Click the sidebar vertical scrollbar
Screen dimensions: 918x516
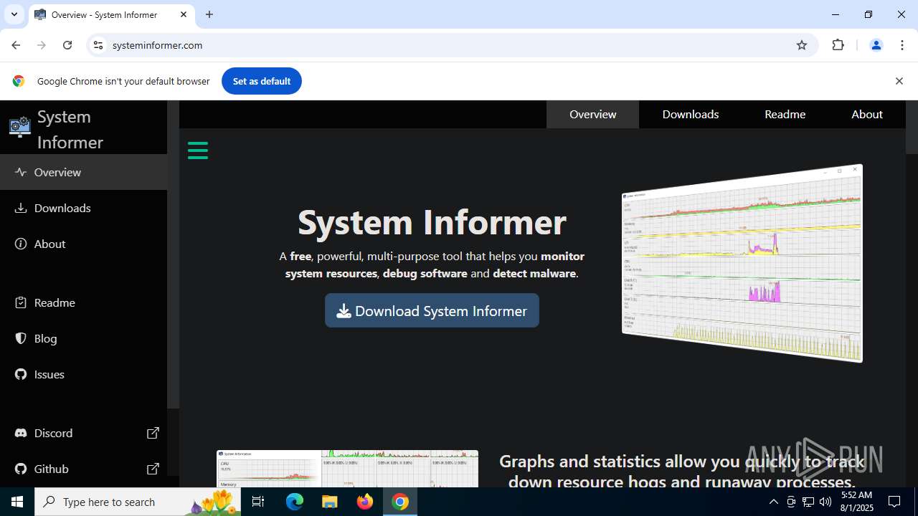(x=173, y=254)
